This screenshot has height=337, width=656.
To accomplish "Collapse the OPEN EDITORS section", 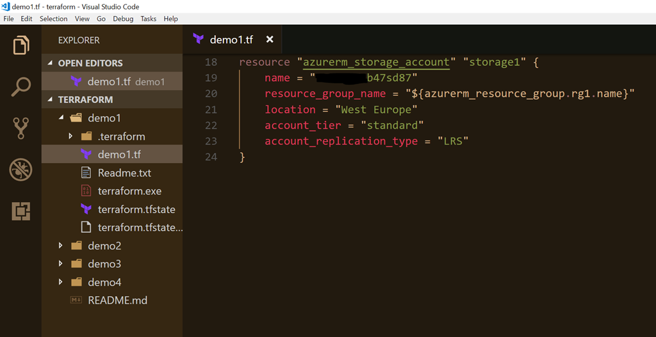I will (51, 63).
